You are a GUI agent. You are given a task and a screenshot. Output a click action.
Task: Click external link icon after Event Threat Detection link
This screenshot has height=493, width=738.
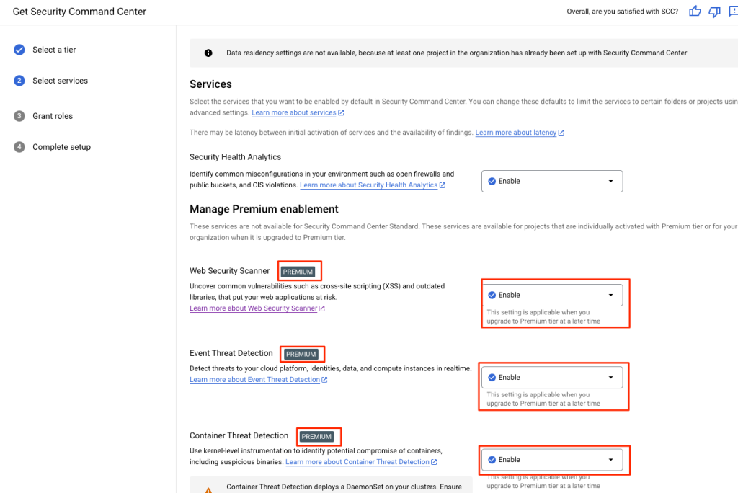[324, 380]
